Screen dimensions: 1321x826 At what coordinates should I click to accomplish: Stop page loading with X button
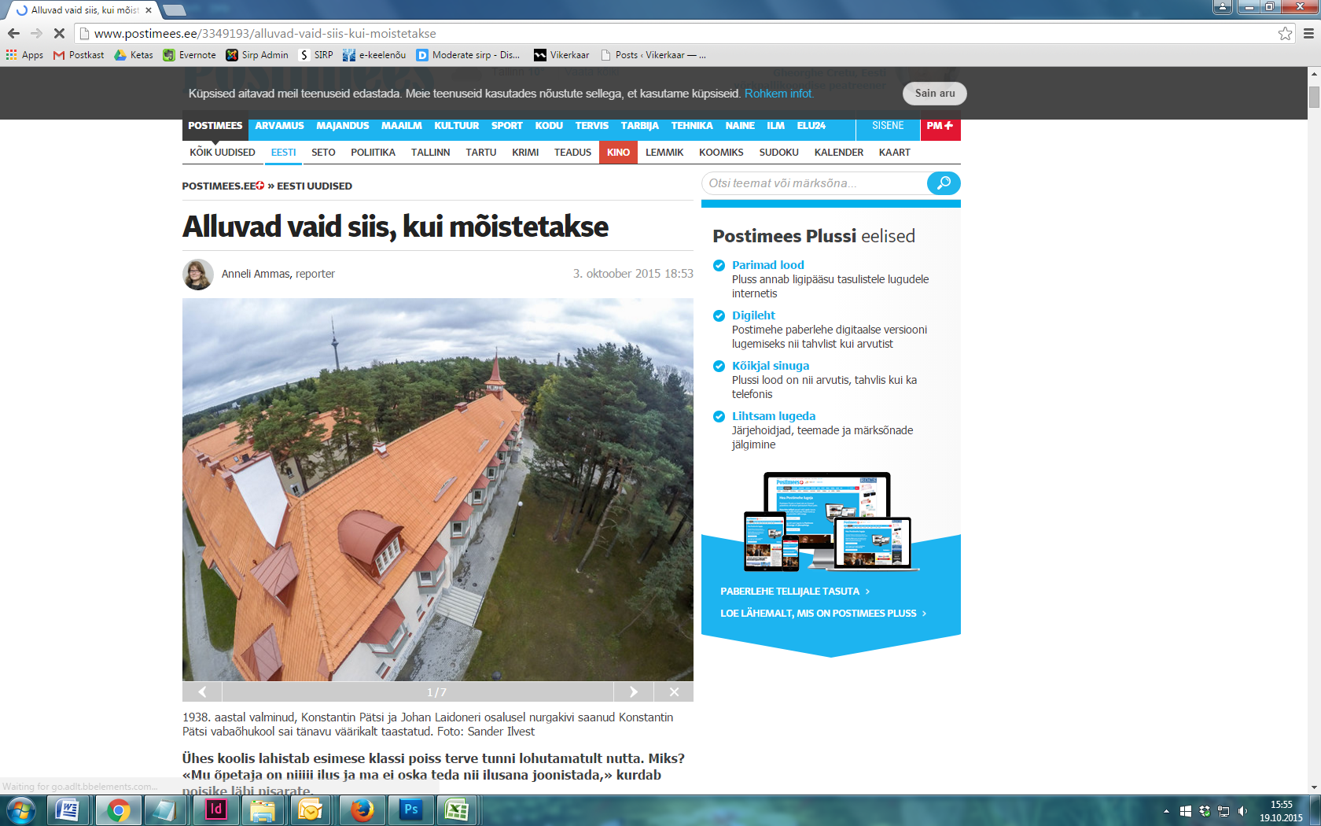(59, 34)
